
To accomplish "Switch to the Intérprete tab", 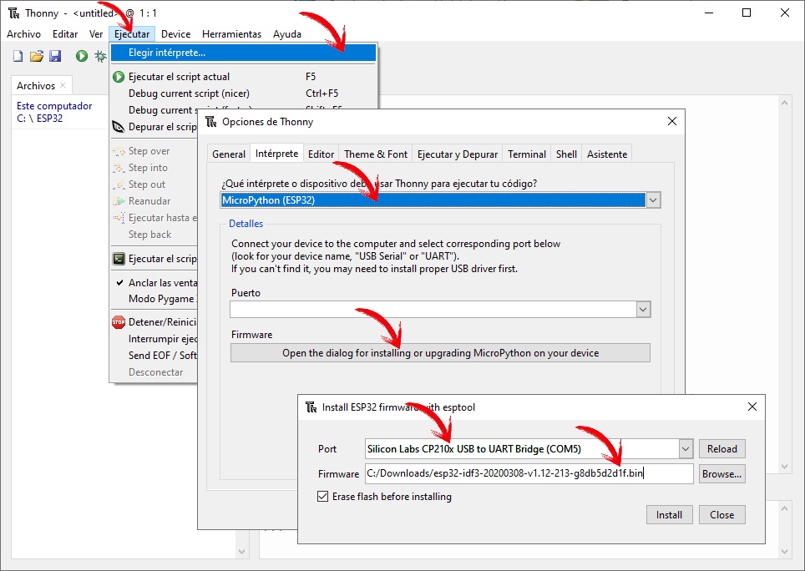I will click(276, 154).
